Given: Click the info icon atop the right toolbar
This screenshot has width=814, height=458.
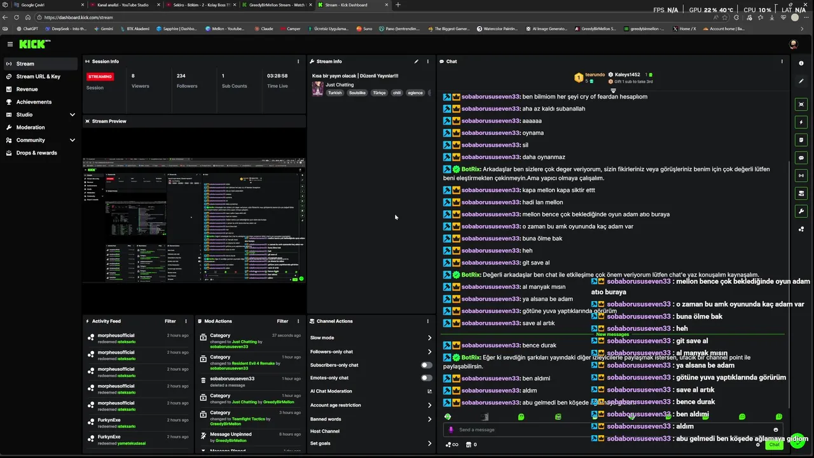Looking at the screenshot, I should tap(801, 64).
